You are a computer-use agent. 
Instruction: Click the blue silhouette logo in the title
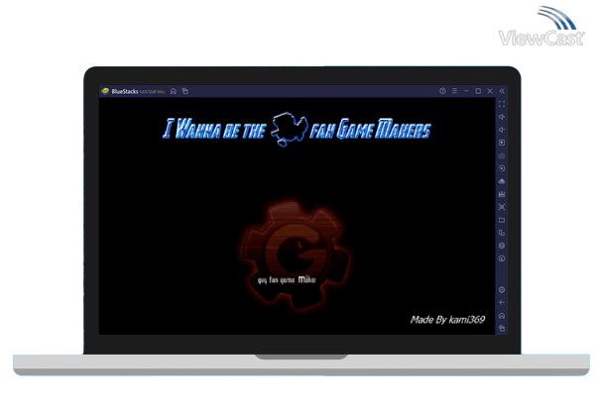[289, 130]
